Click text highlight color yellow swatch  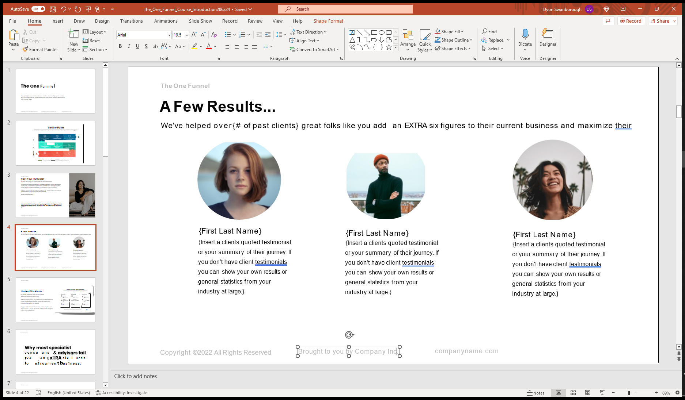click(x=194, y=47)
